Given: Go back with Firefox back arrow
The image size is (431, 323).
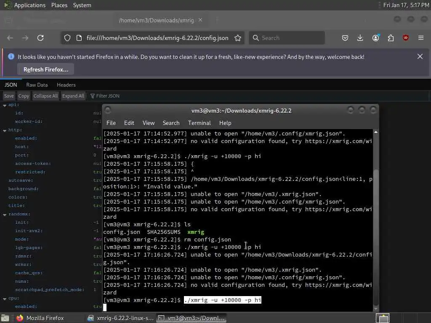Looking at the screenshot, I should coord(10,38).
